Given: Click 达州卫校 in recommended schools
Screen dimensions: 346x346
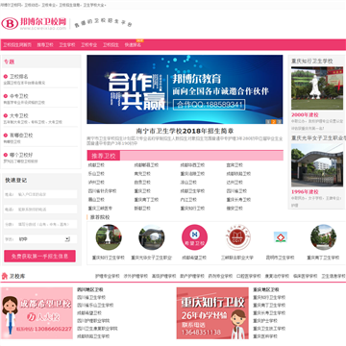Looking at the screenshot, I should tap(235, 183).
